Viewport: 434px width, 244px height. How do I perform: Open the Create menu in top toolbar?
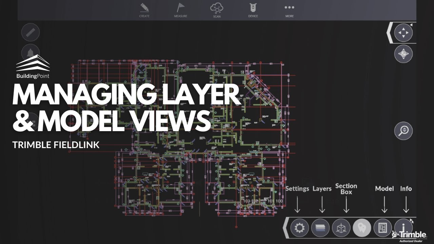pyautogui.click(x=144, y=10)
